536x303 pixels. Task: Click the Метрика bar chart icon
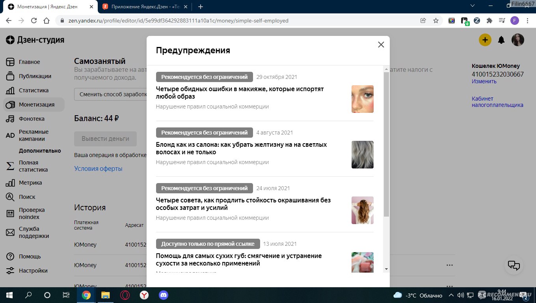click(10, 183)
